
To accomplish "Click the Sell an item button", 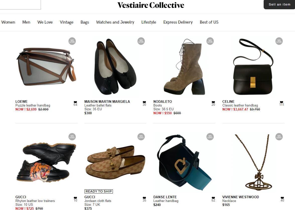I will [279, 5].
